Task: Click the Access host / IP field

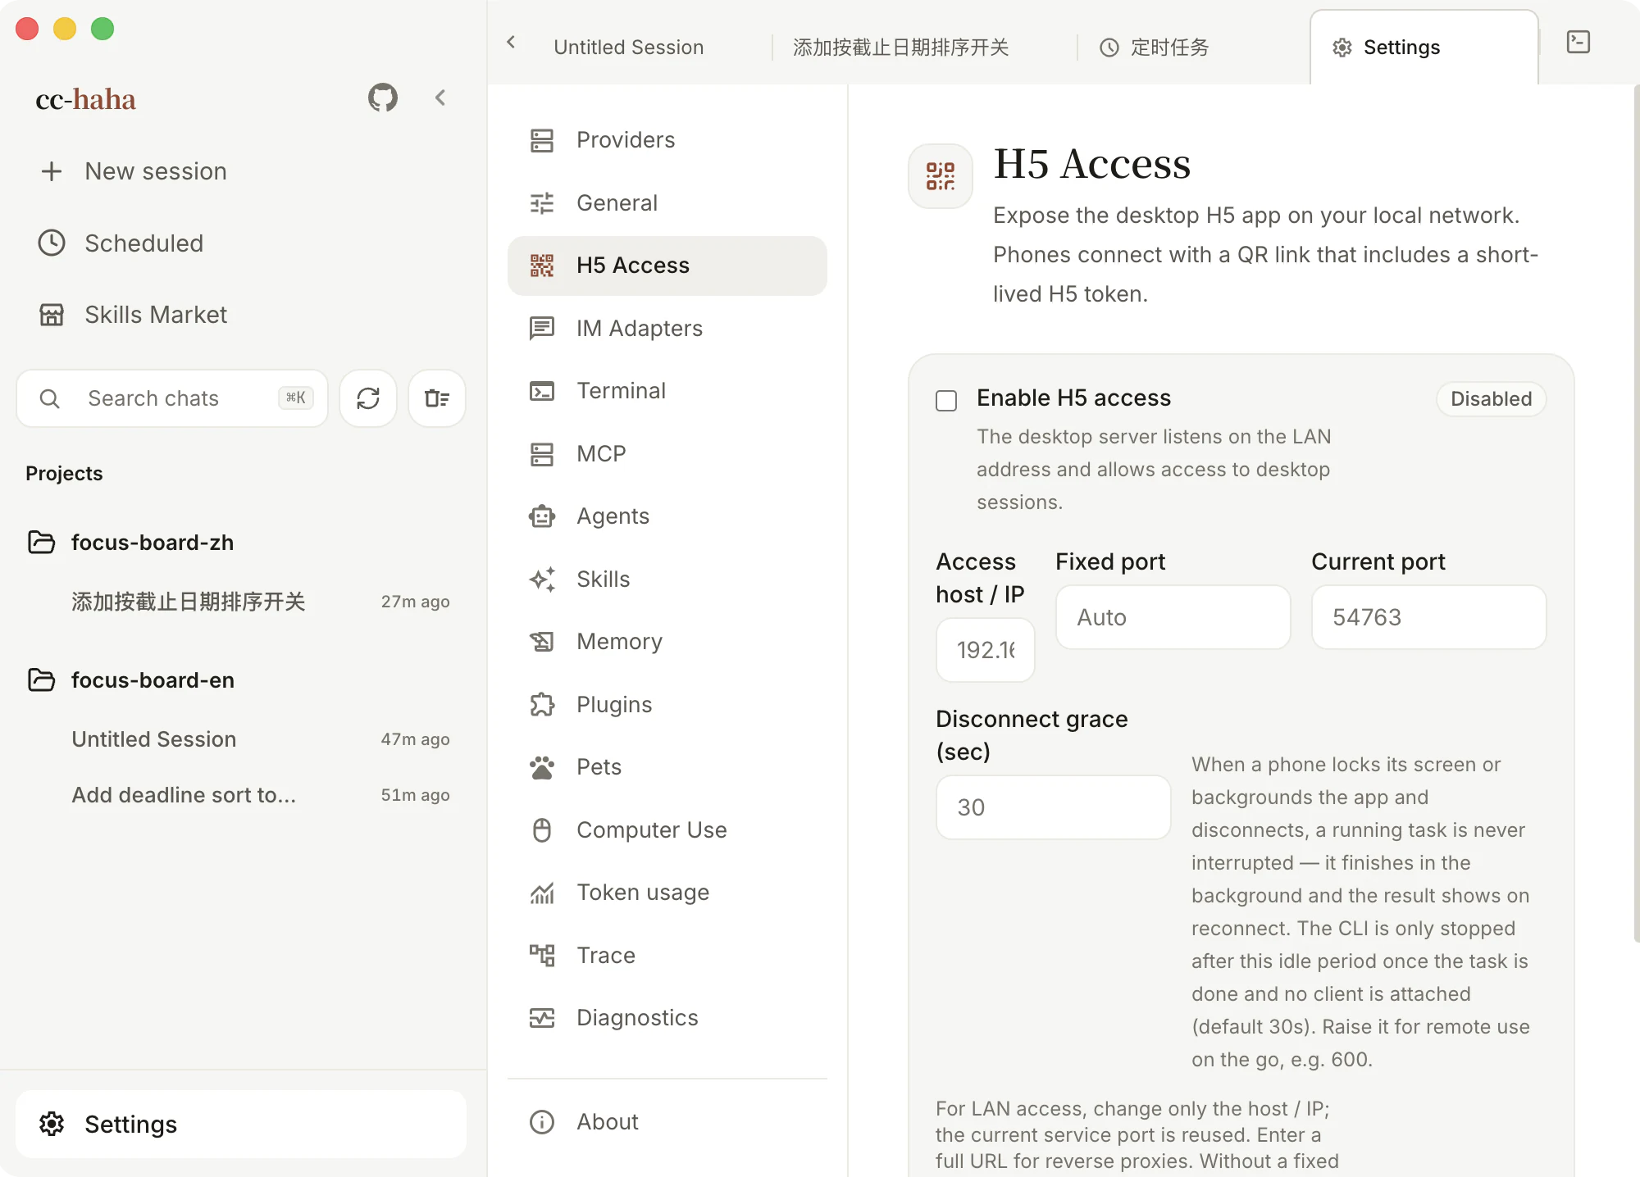Action: [985, 650]
